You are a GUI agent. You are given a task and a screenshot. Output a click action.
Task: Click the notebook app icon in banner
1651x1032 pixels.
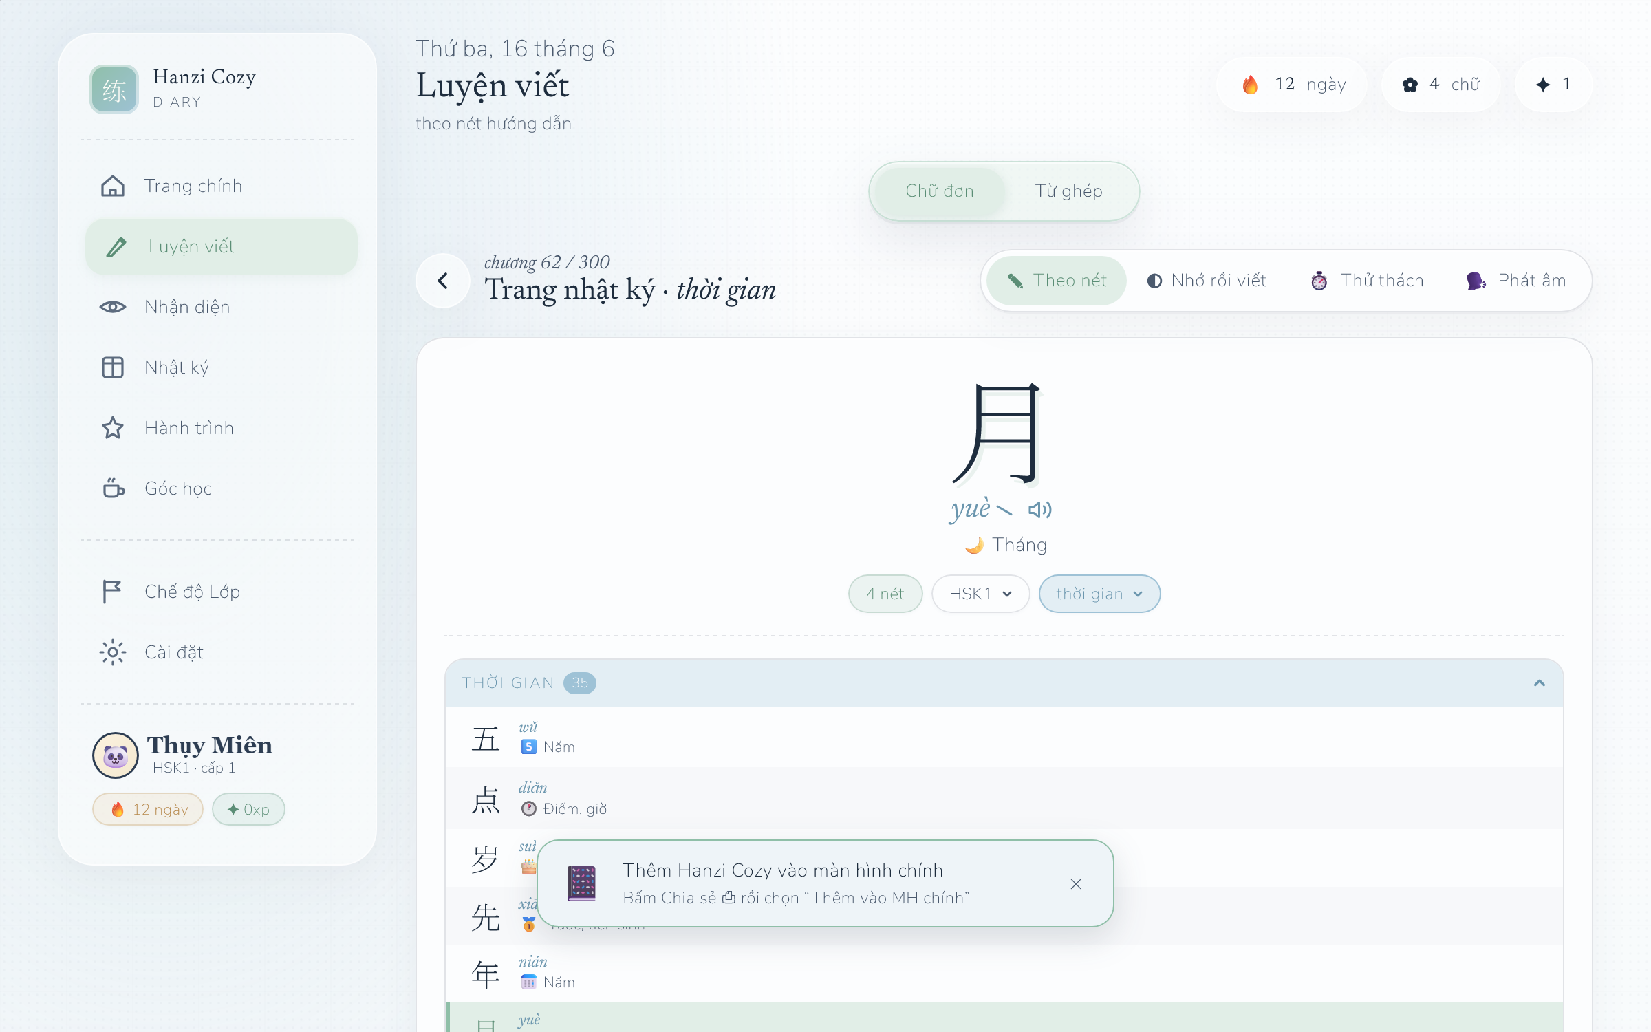click(x=581, y=883)
